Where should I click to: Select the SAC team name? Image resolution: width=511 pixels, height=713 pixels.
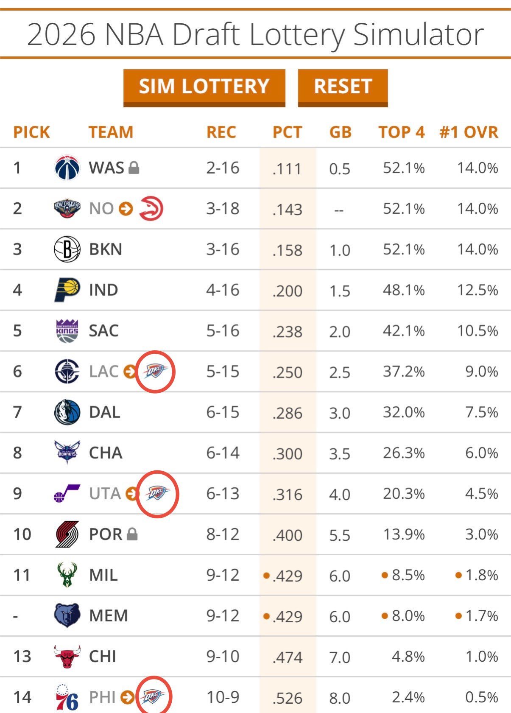pyautogui.click(x=103, y=331)
